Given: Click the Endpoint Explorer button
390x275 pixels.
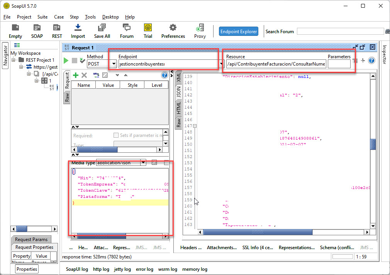Looking at the screenshot, I should pos(238,32).
